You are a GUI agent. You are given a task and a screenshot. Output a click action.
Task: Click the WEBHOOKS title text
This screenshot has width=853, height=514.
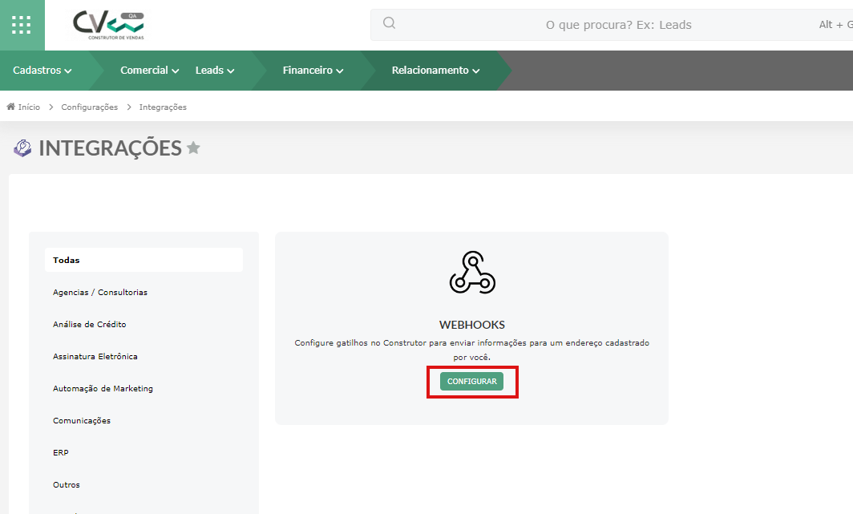click(x=472, y=325)
